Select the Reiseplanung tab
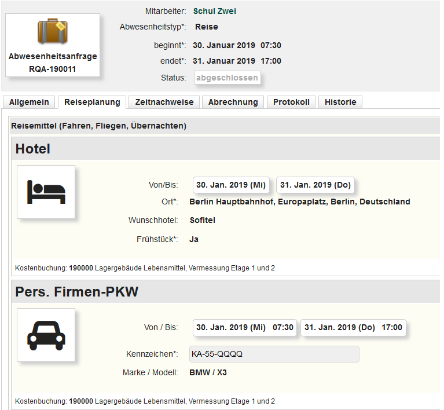The width and height of the screenshot is (444, 410). tap(92, 102)
